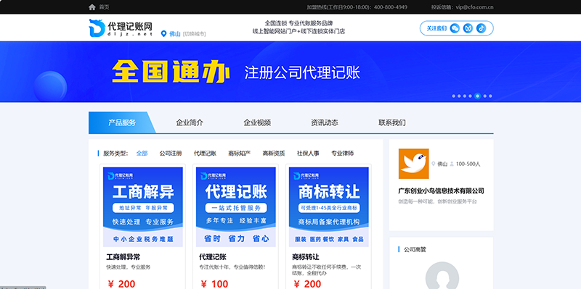The width and height of the screenshot is (581, 289).
Task: Switch to the 产品服务 tab
Action: tap(122, 122)
